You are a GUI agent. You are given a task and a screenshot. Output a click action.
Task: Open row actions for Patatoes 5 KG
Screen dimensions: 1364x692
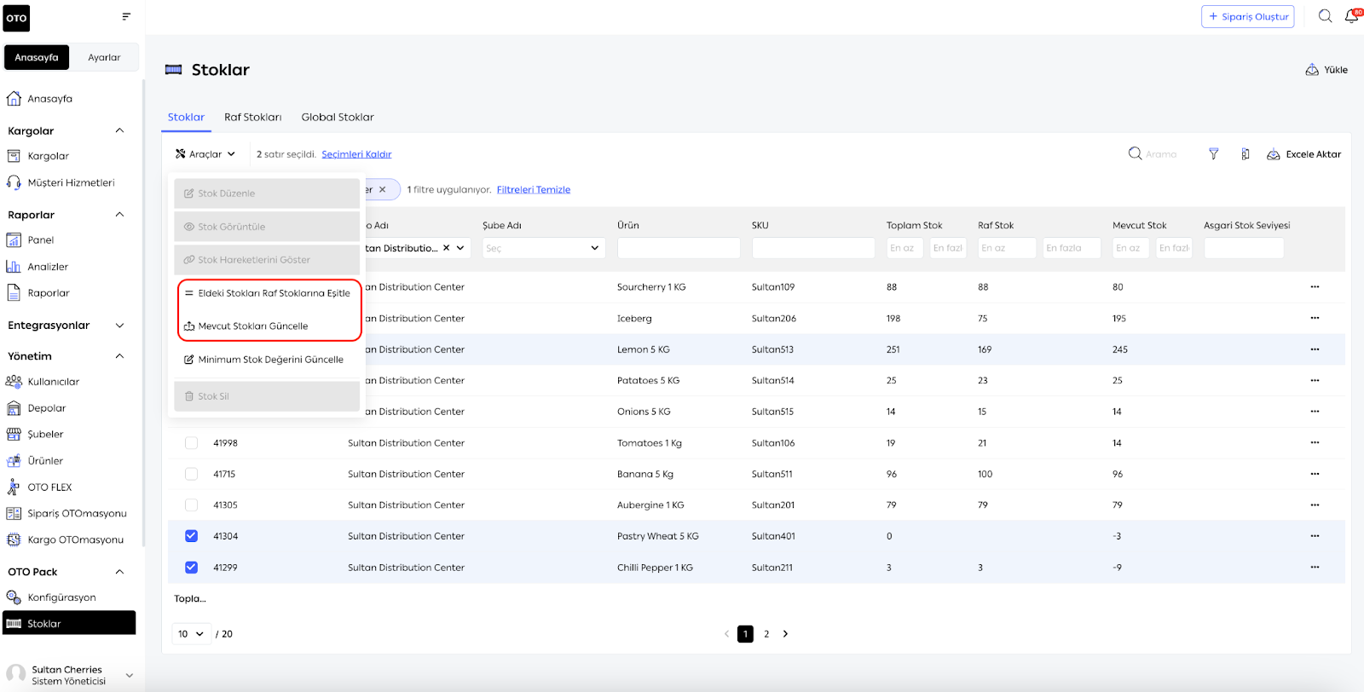pos(1315,380)
